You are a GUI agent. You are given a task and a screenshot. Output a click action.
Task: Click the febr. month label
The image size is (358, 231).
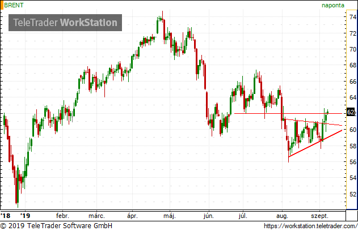click(62, 216)
